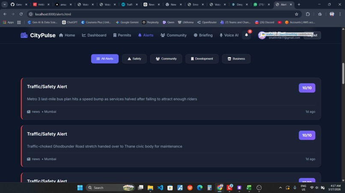Switch to the Traffi browser tab
This screenshot has height=193, width=345.
(x=130, y=4)
